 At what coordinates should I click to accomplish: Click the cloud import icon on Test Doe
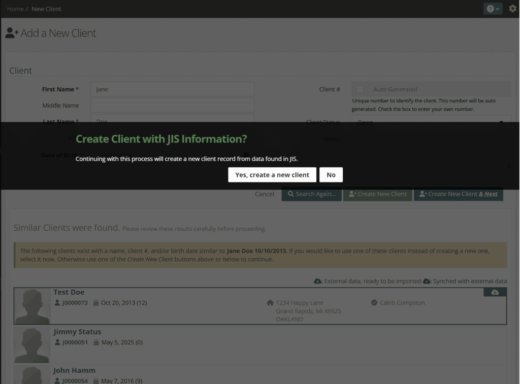click(495, 292)
